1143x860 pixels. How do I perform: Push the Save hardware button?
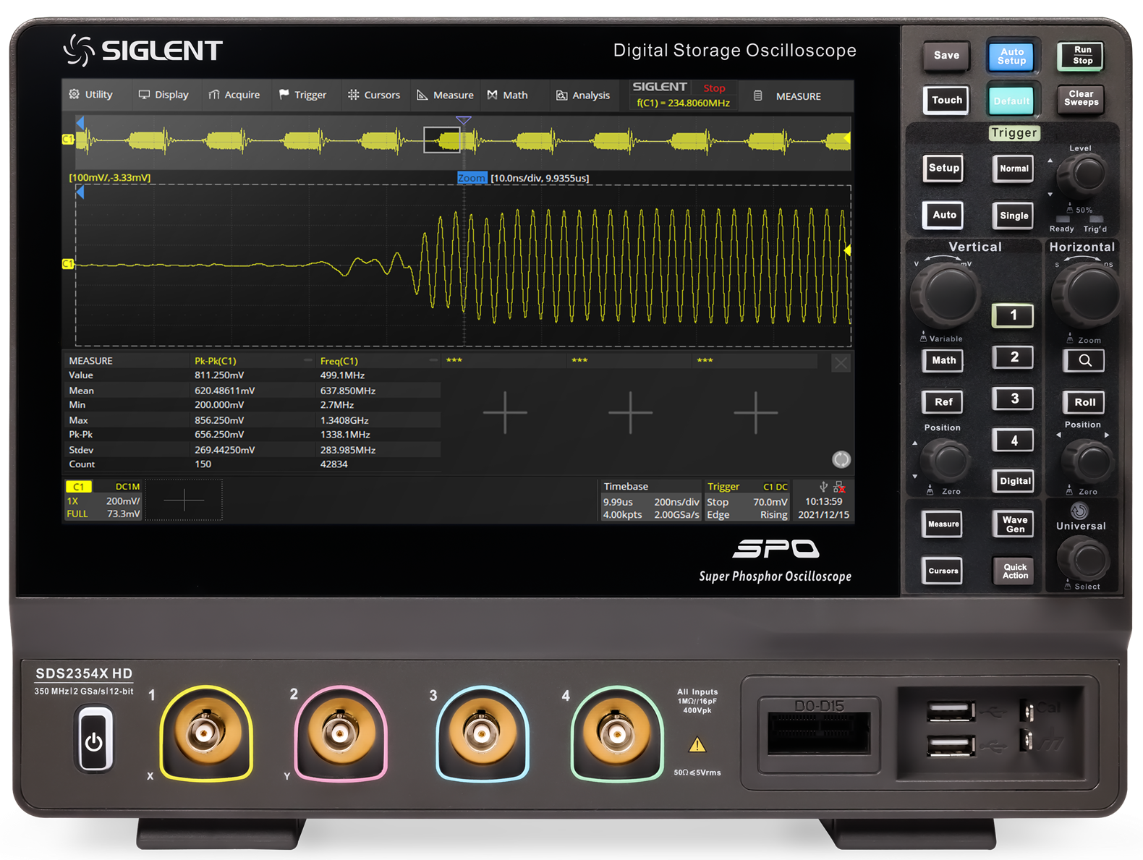click(x=946, y=56)
